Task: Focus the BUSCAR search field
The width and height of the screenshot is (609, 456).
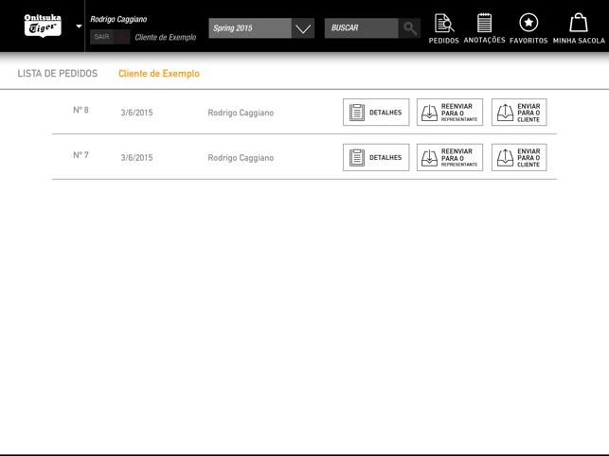Action: [361, 28]
